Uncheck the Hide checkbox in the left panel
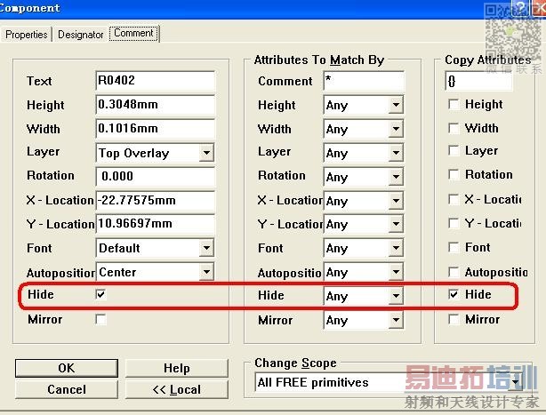Viewport: 546px width, 415px height. click(x=100, y=295)
